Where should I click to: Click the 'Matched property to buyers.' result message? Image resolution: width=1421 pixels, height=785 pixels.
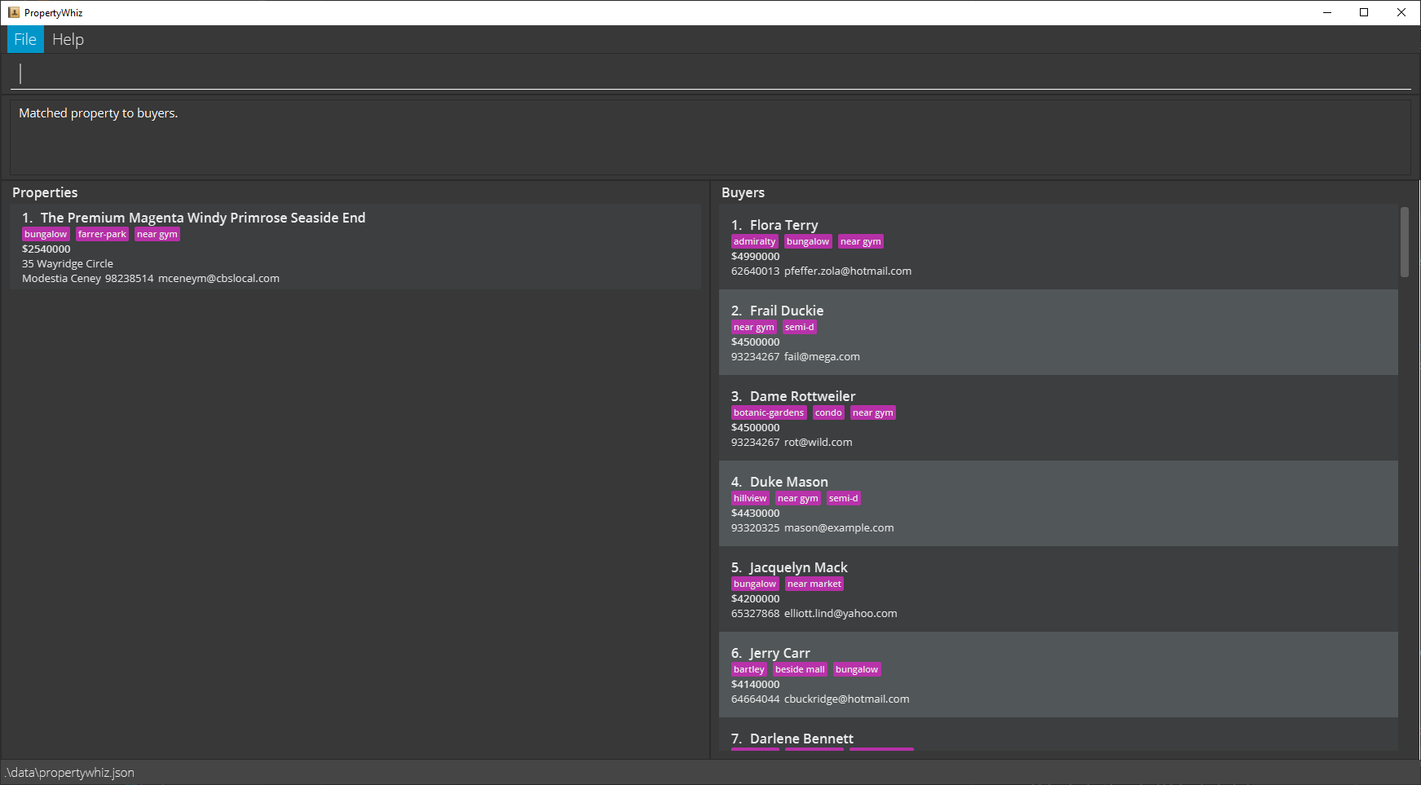pyautogui.click(x=98, y=113)
